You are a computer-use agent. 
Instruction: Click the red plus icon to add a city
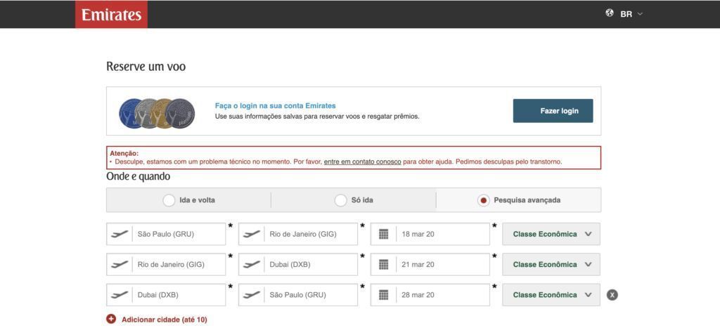tap(111, 319)
